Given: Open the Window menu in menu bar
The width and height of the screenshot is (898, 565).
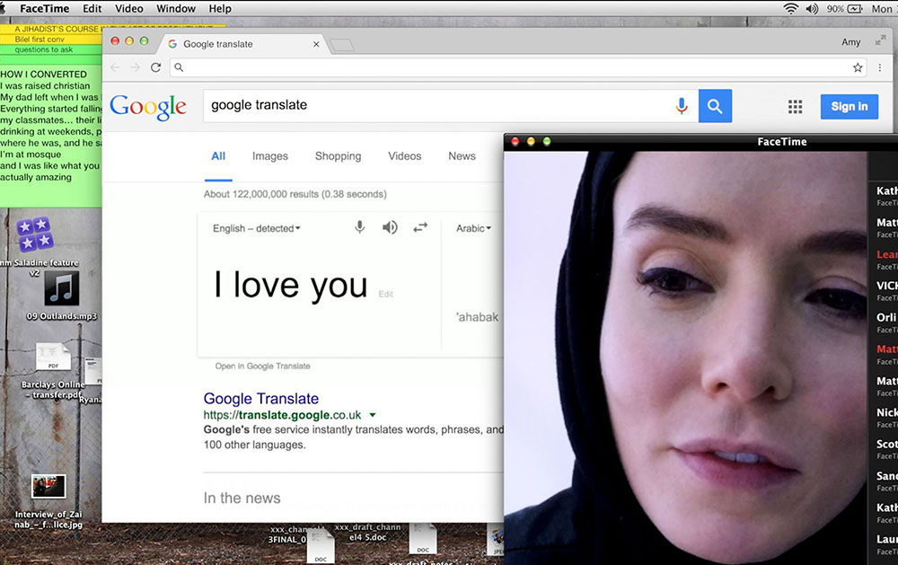Looking at the screenshot, I should [176, 9].
